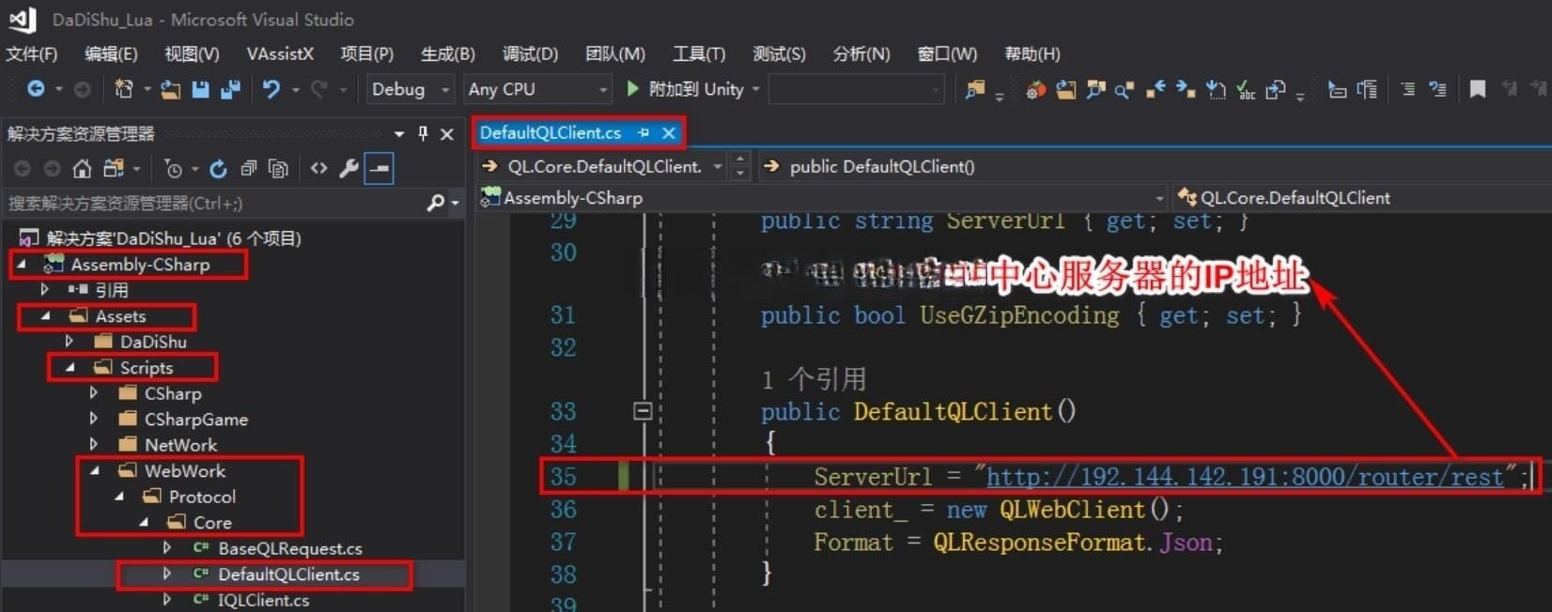Click the View Code angle-brackets icon

click(319, 169)
